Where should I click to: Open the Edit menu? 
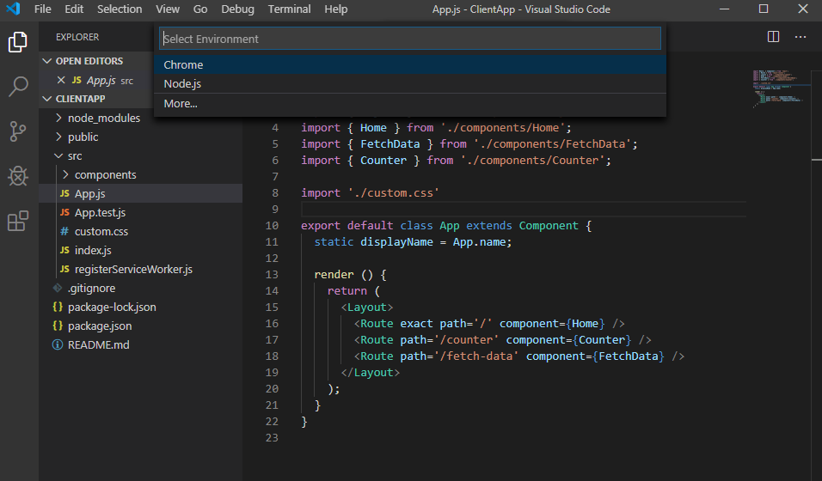pos(74,9)
